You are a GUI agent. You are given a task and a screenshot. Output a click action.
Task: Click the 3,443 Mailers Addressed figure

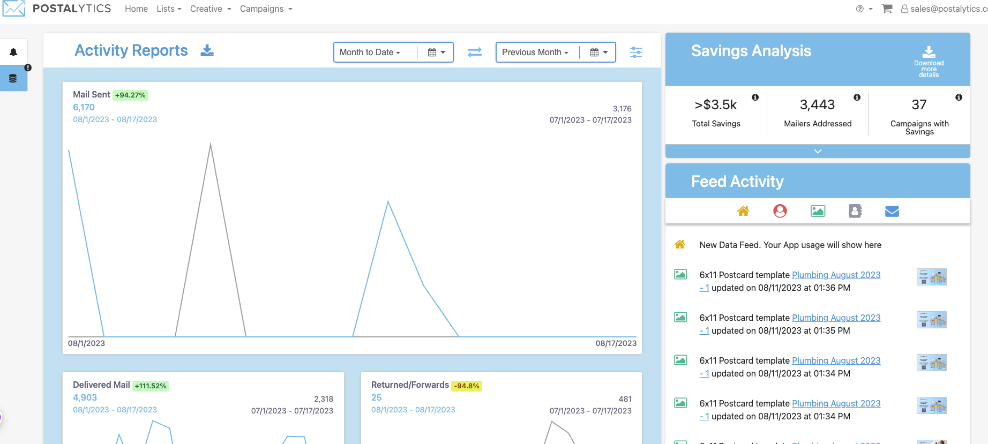pos(818,104)
